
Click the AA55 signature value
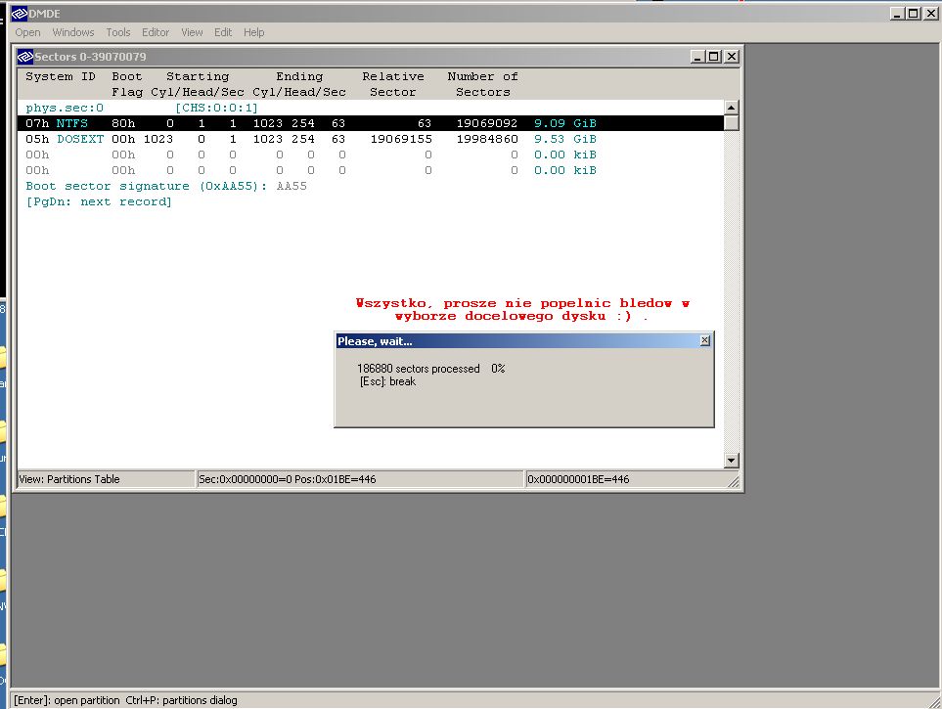tap(292, 186)
